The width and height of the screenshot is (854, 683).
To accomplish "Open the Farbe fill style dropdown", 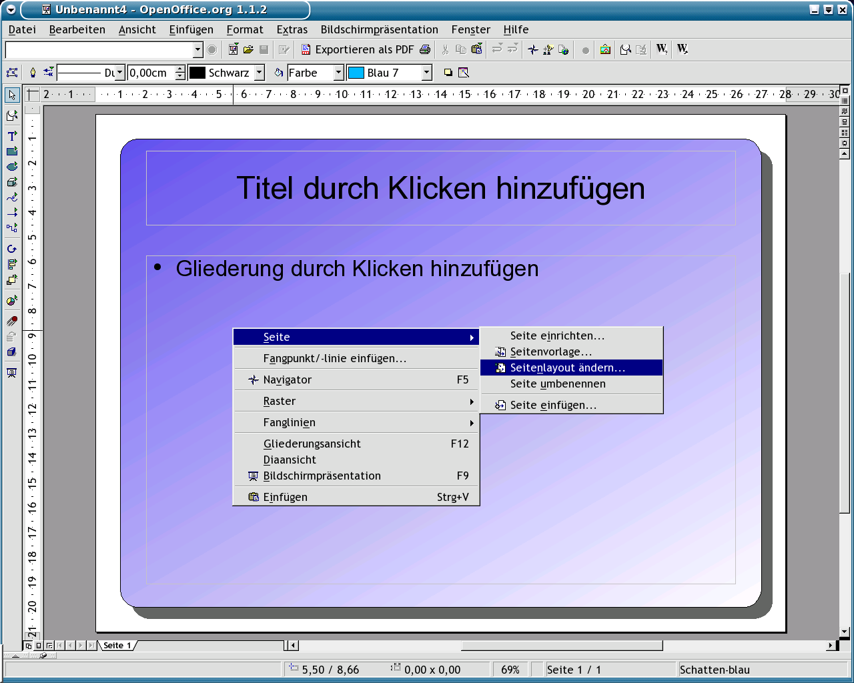I will click(338, 73).
